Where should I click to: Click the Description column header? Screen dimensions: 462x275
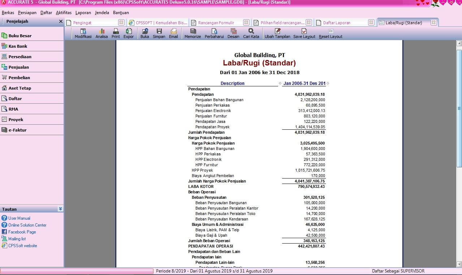tap(232, 83)
